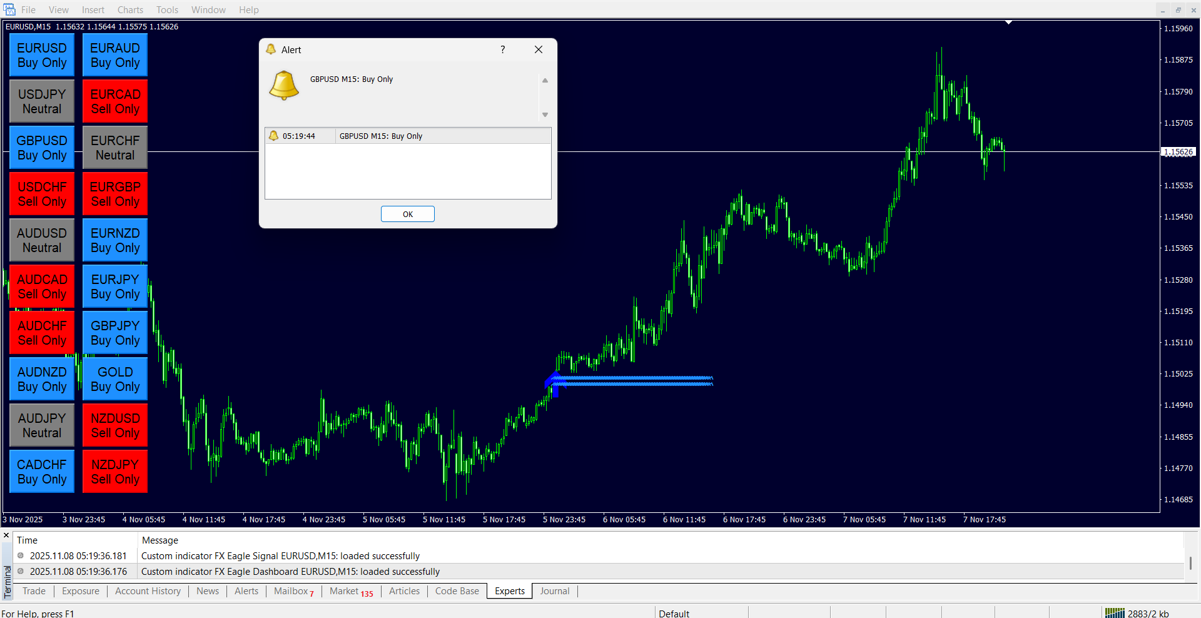
Task: Close the Terminal panel with its x icon
Action: pos(6,535)
